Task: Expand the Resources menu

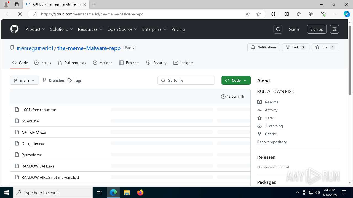Action: pyautogui.click(x=90, y=29)
